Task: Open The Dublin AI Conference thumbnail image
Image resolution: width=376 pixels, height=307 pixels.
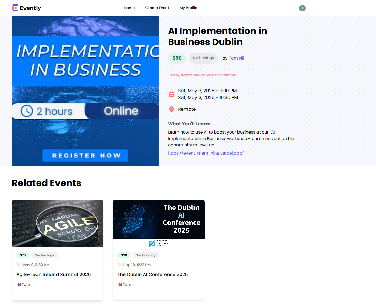Action: coord(159,219)
